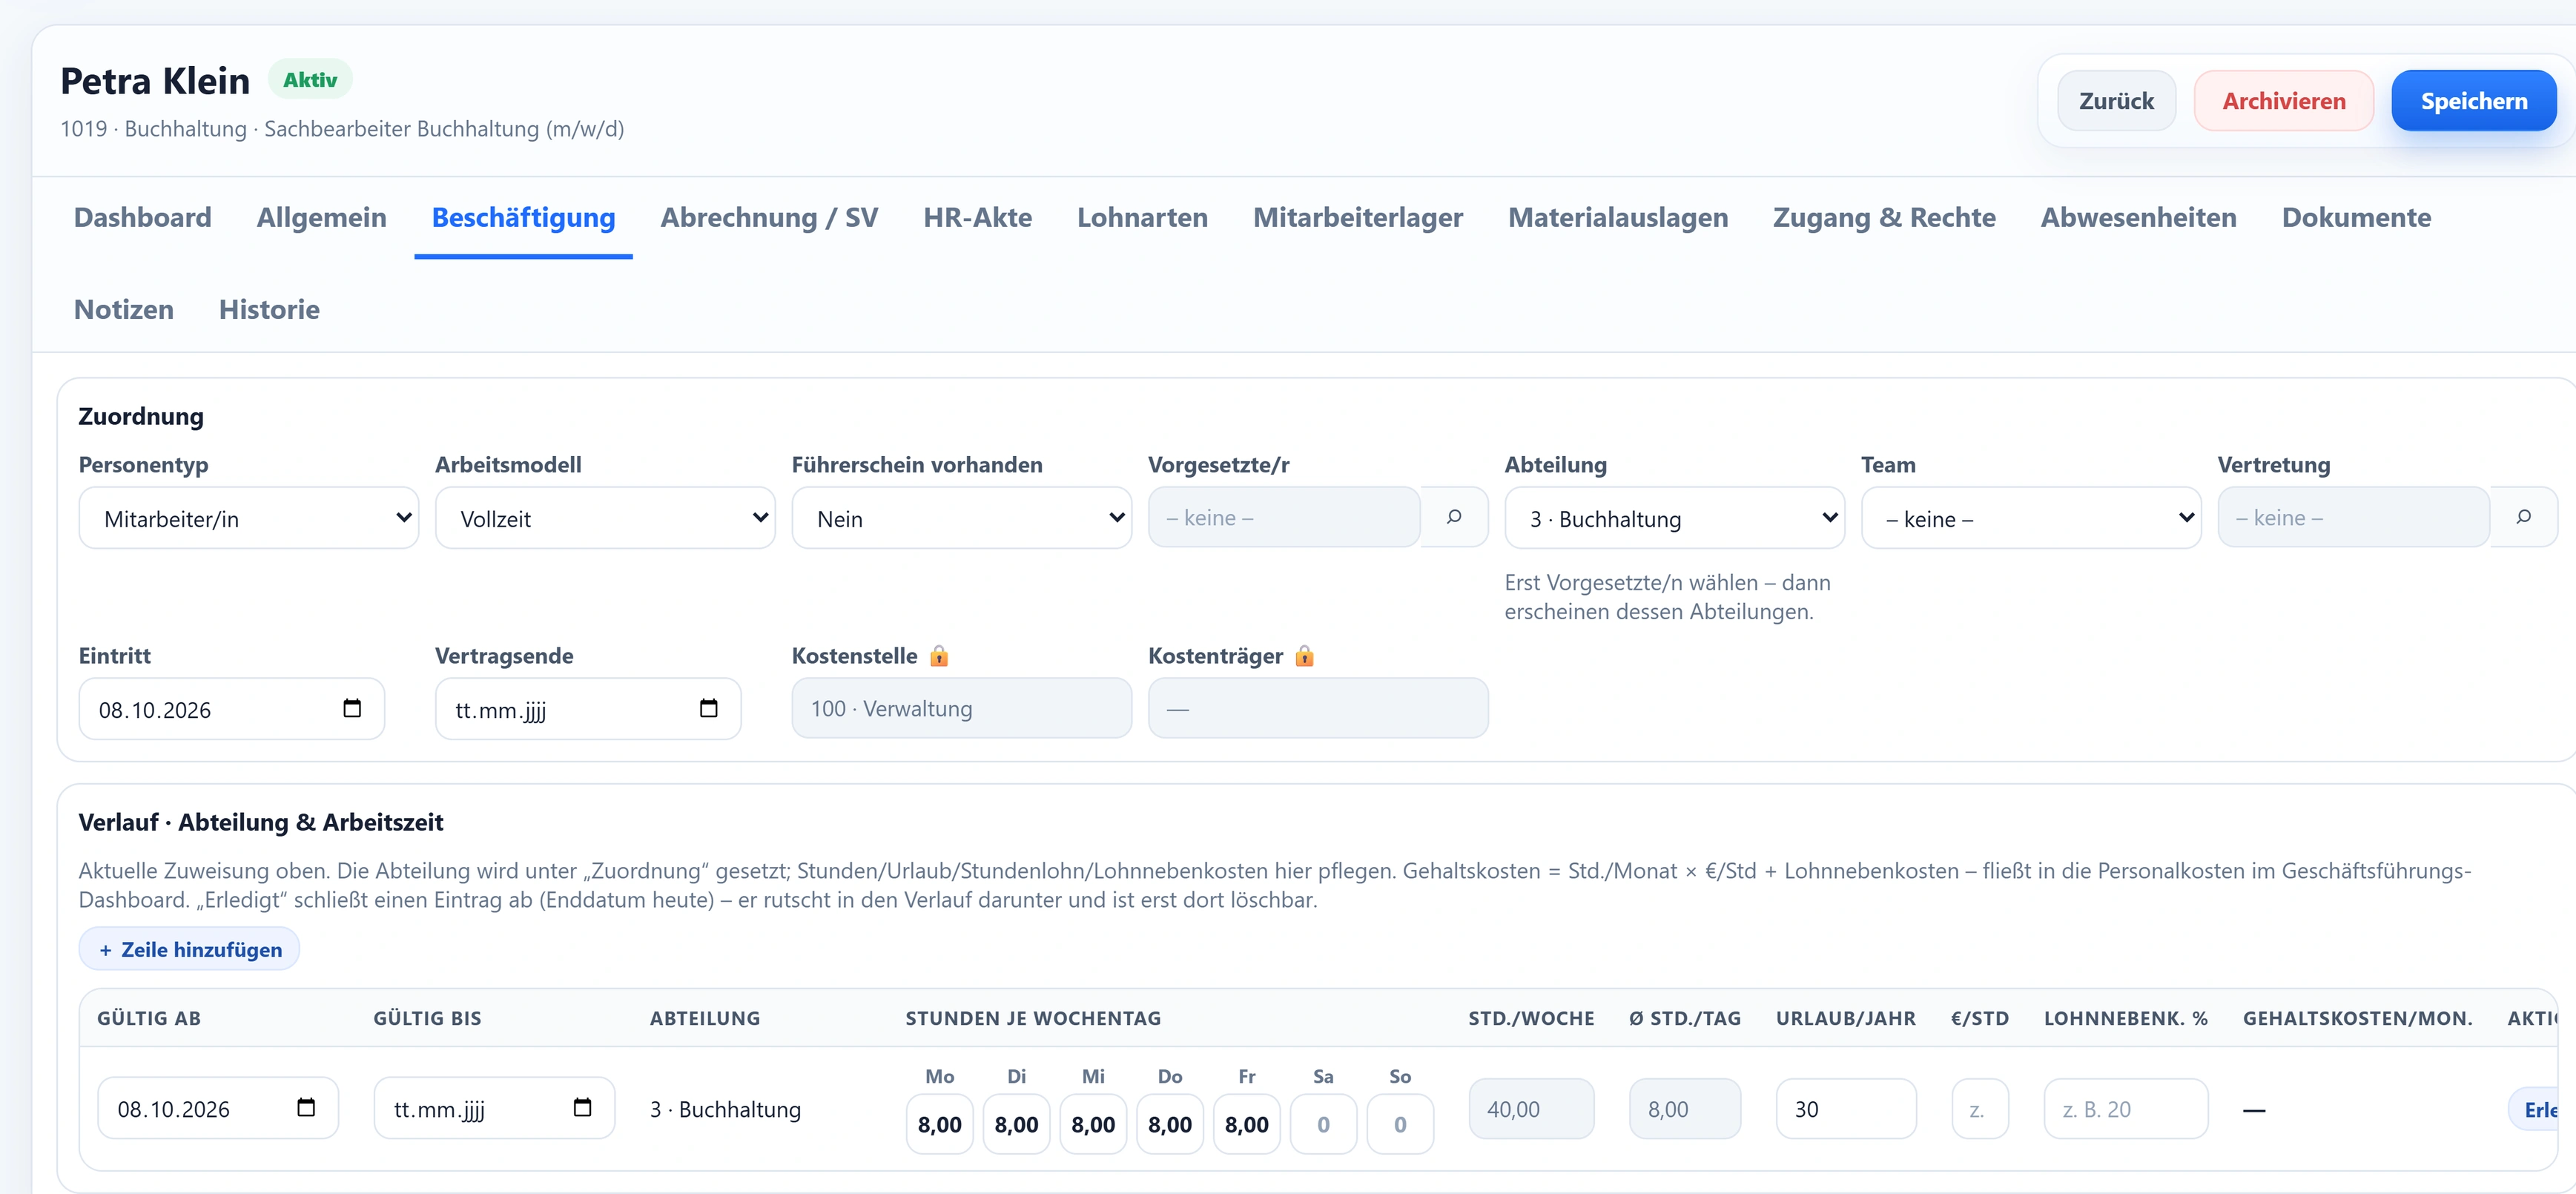Screen dimensions: 2576x1194
Task: Click Vorgesetzte/r input field
Action: 1284,517
